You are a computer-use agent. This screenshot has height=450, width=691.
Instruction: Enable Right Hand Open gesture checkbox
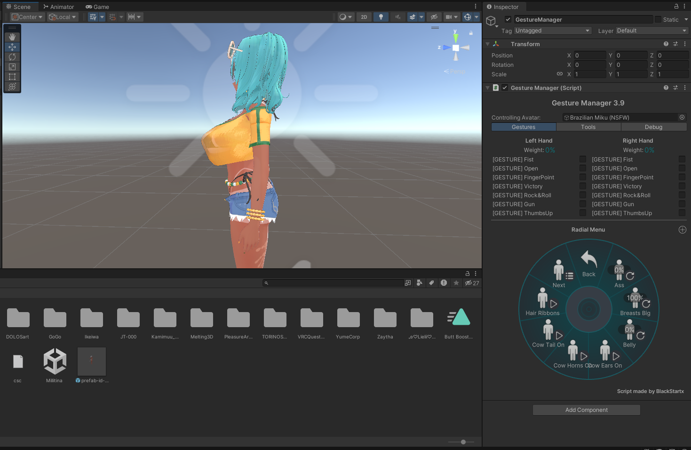click(x=682, y=168)
